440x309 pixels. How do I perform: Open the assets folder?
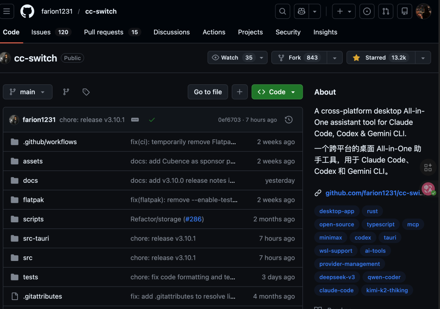tap(33, 161)
